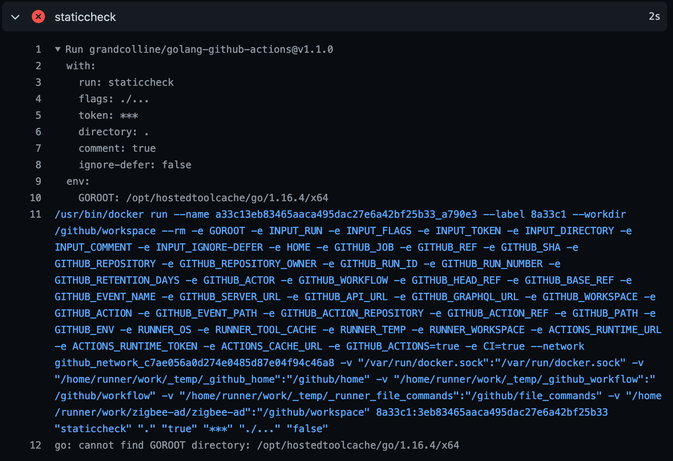
Task: Click 'GITHUB_REPOSITORY -e GITHUB_REPOSITORY_OWNER' text
Action: point(186,264)
